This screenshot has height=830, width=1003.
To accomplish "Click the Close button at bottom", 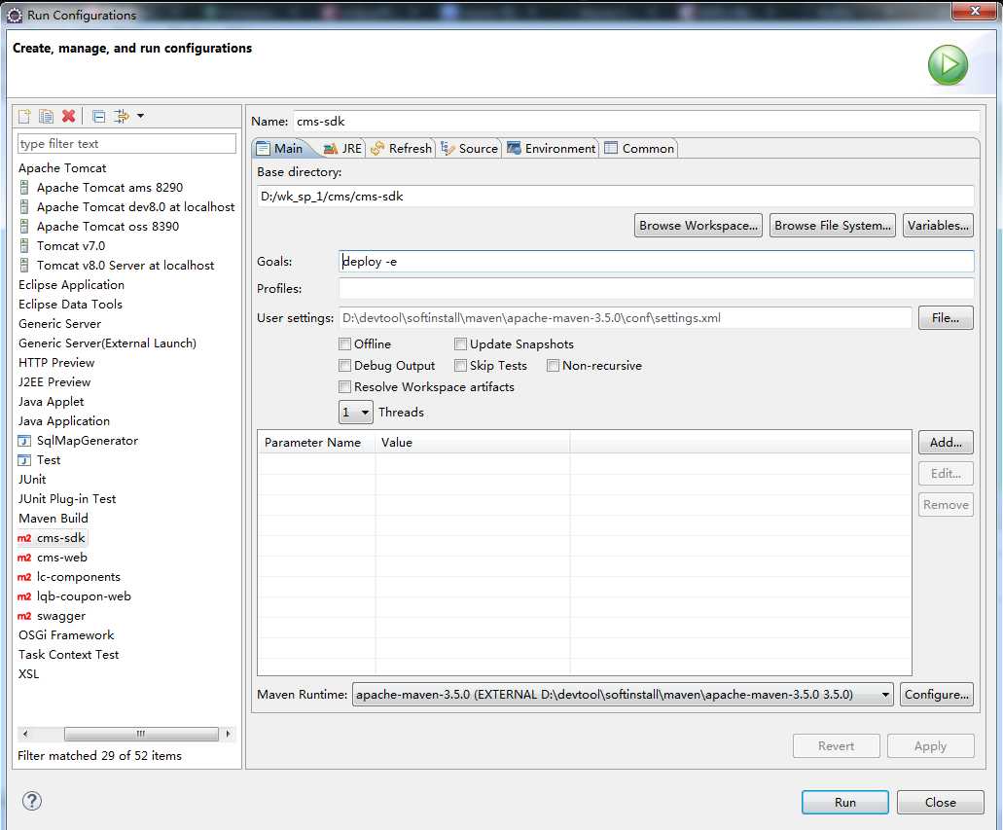I will [941, 802].
